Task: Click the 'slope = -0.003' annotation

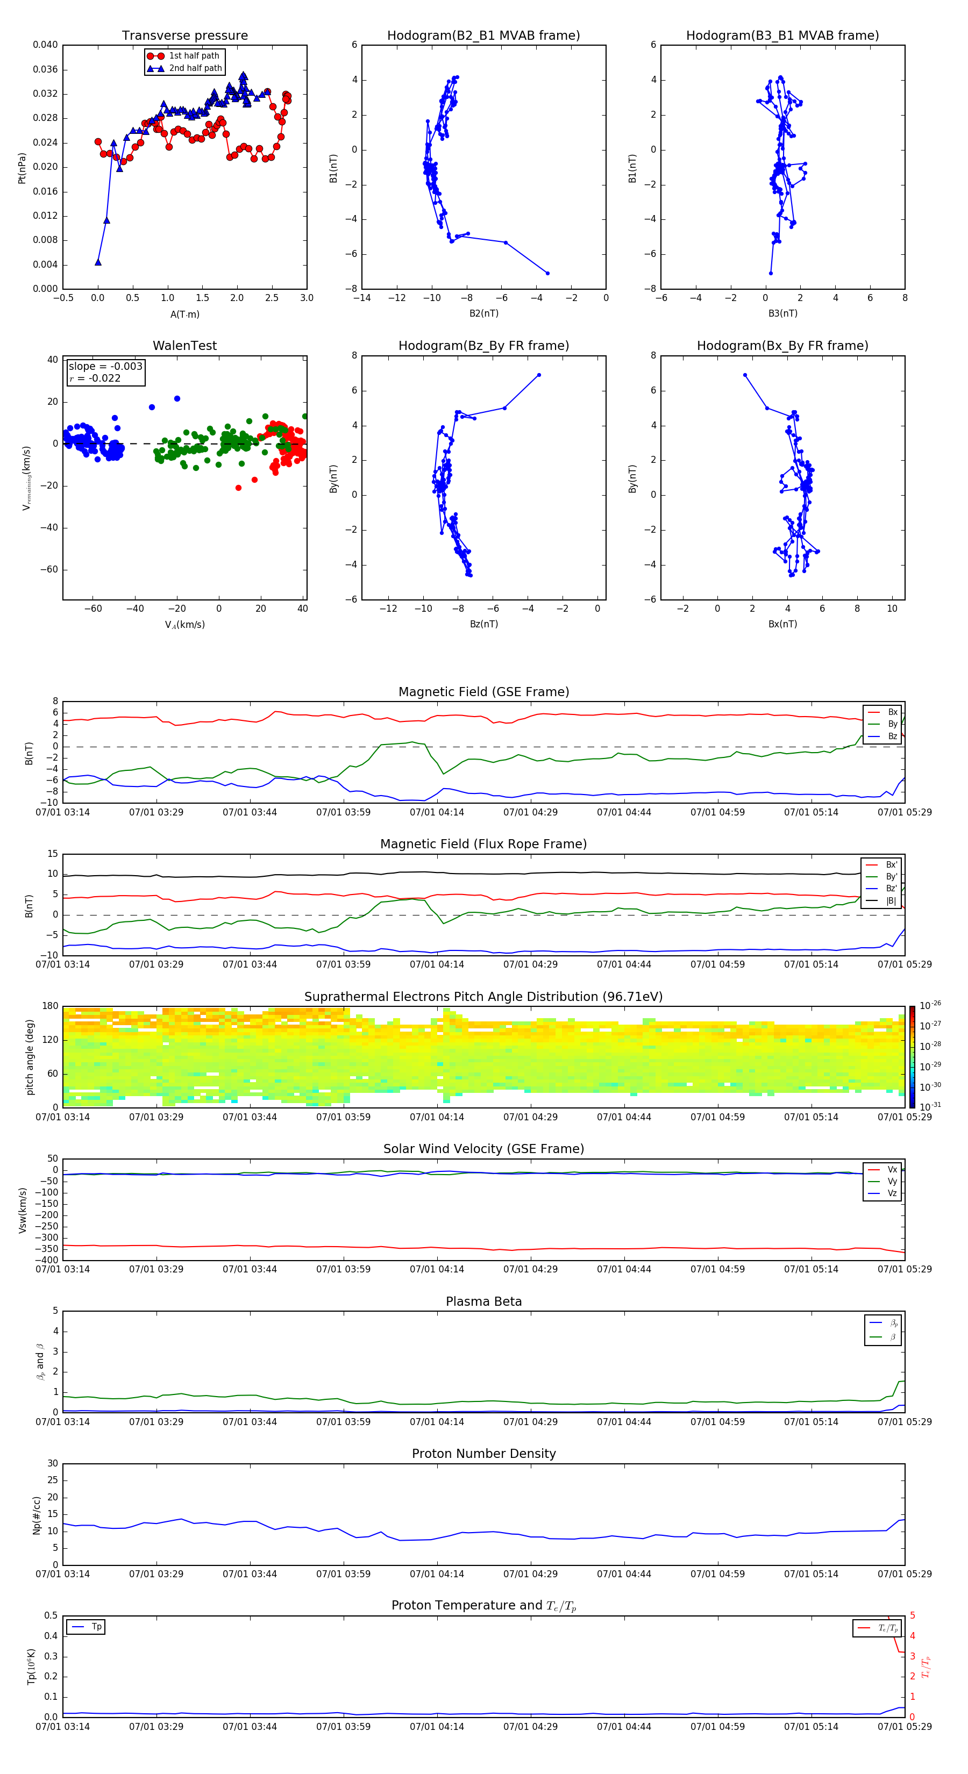Action: tap(105, 367)
